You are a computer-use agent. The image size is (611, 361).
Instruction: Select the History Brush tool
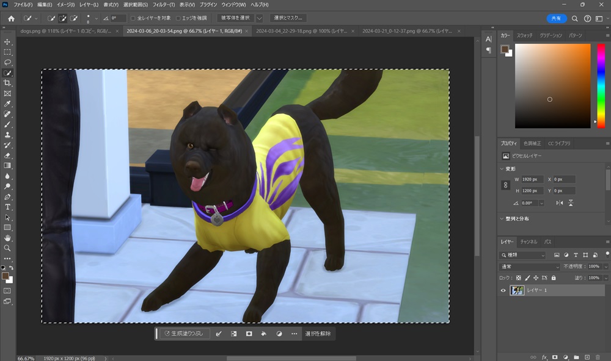tap(7, 145)
